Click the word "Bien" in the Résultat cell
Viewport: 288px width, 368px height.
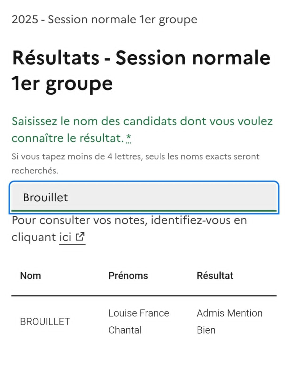click(x=206, y=330)
